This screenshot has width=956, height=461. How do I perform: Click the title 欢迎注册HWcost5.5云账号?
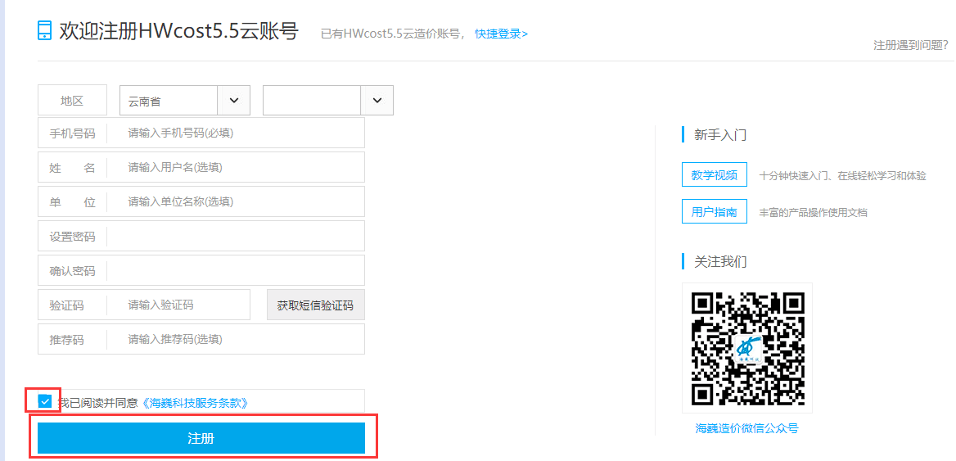[x=178, y=30]
